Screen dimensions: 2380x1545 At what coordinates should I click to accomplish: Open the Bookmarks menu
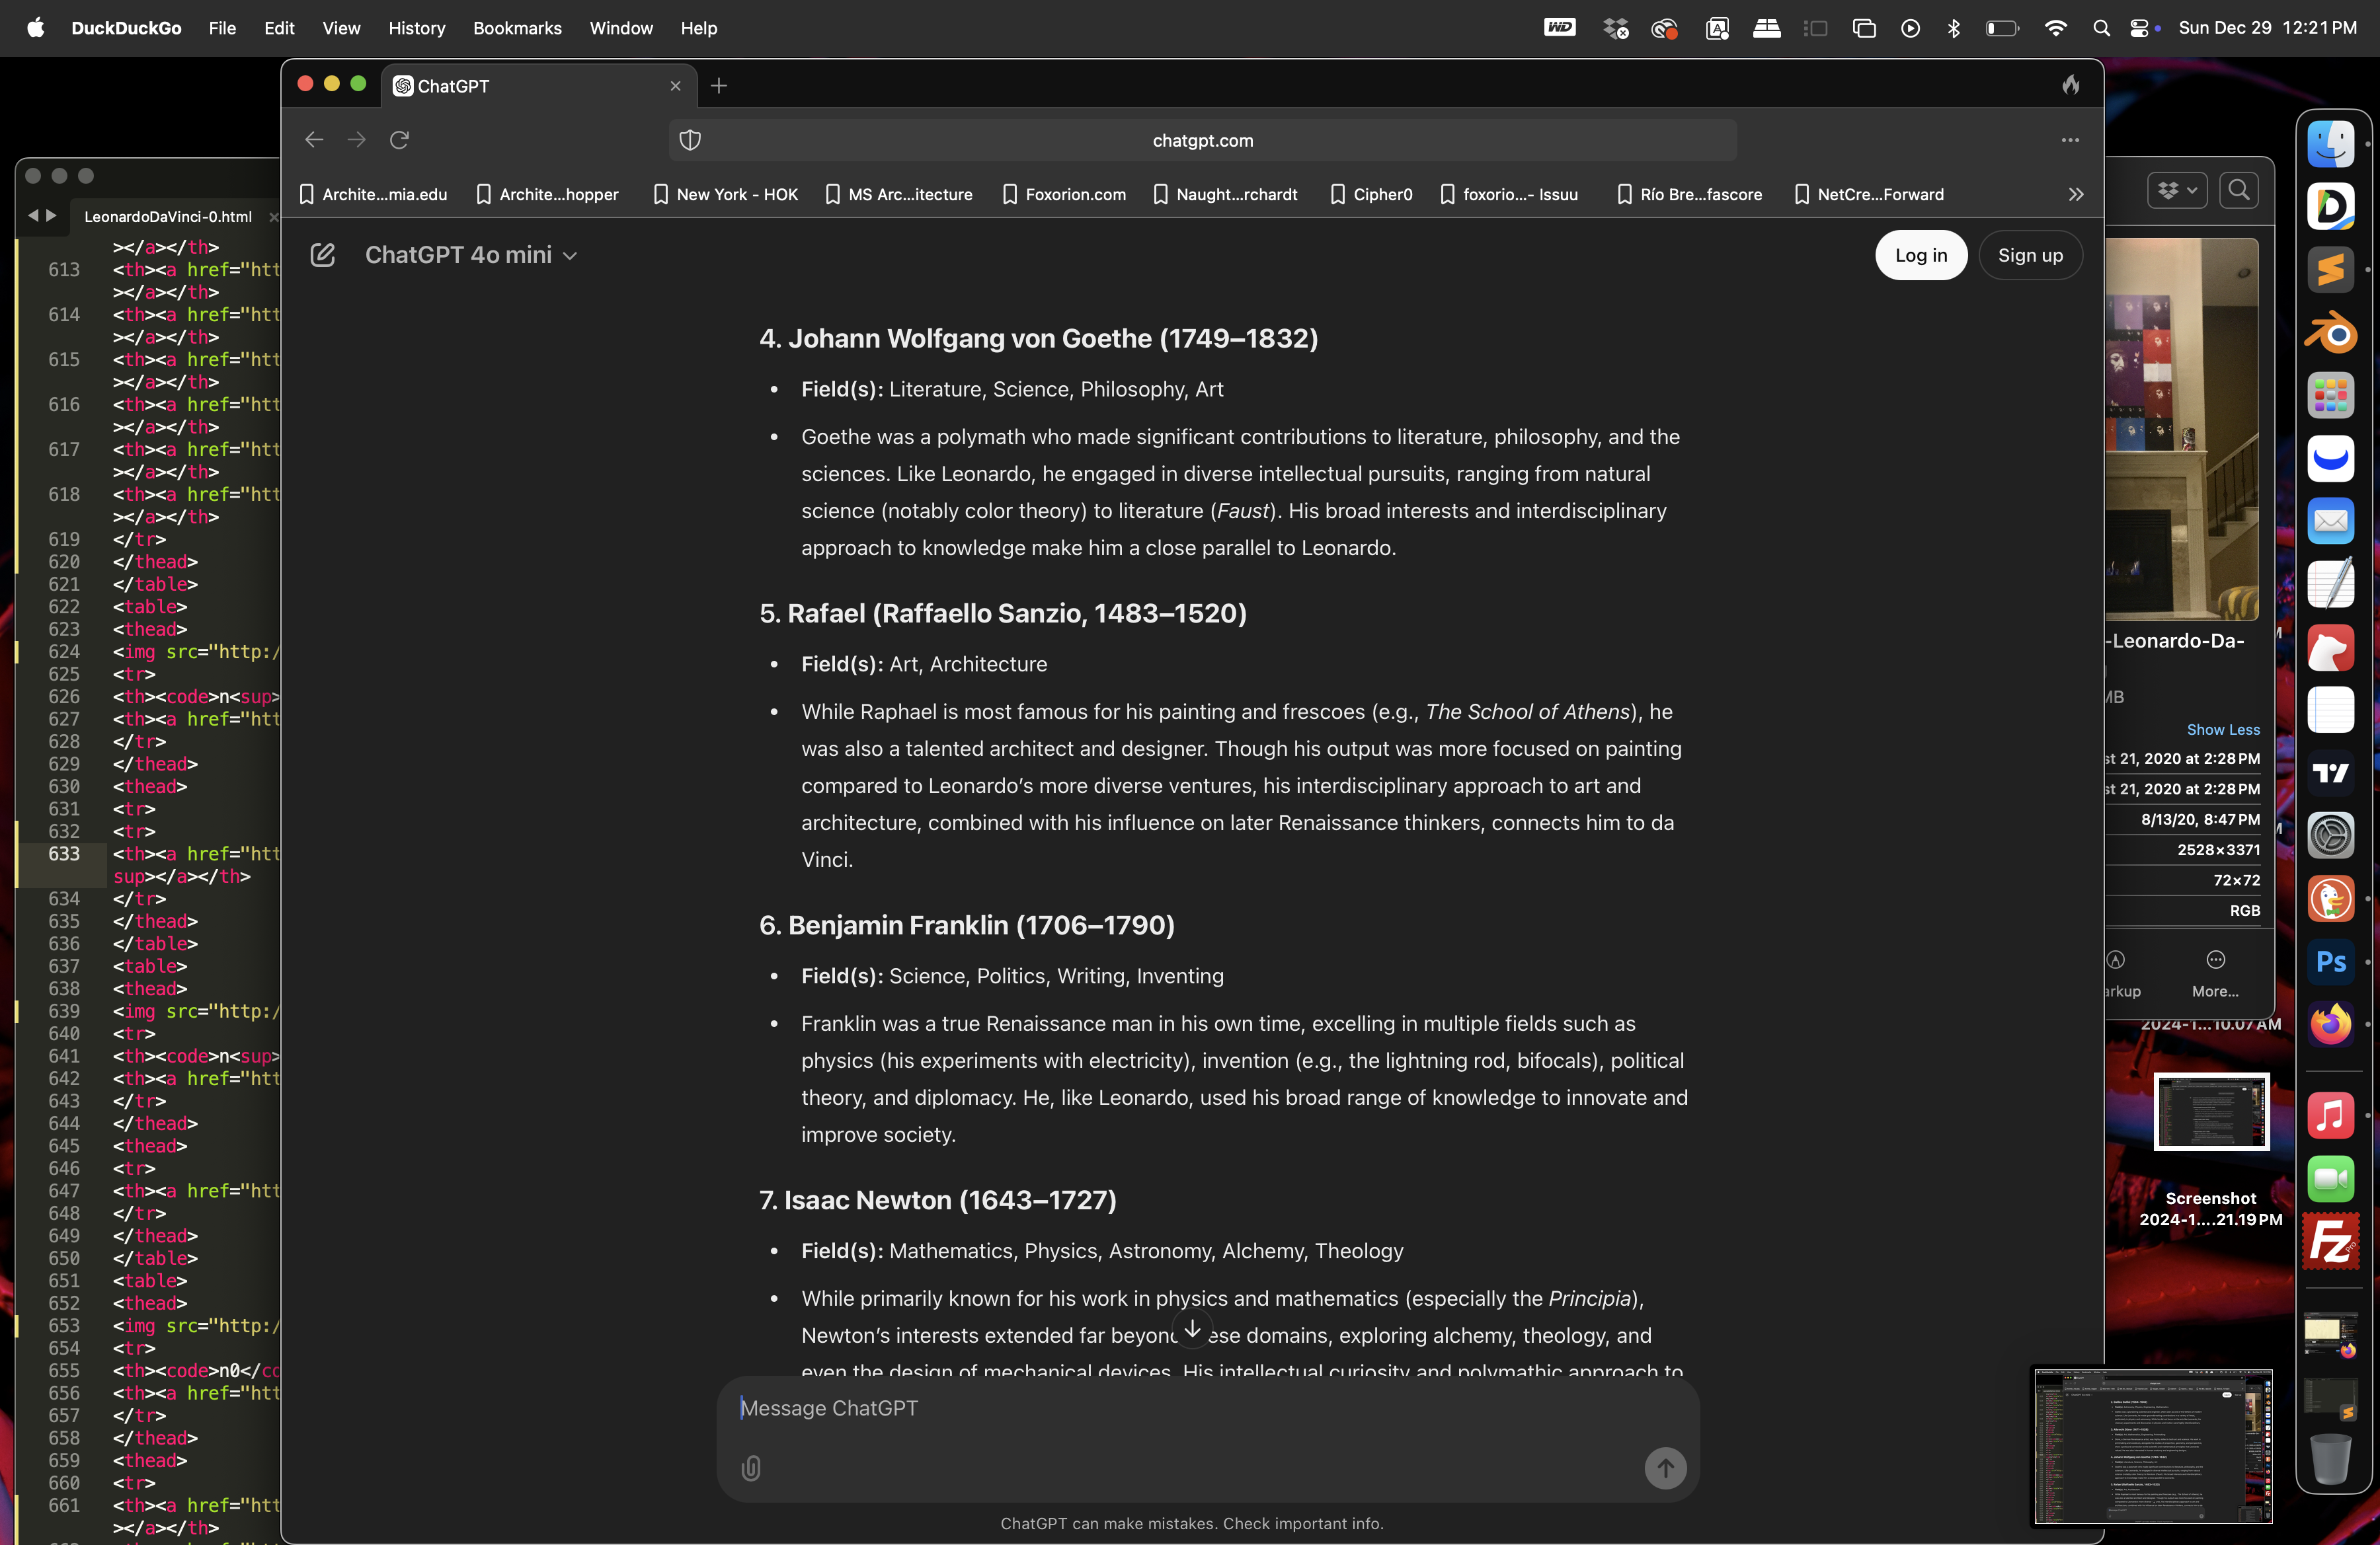pos(517,28)
